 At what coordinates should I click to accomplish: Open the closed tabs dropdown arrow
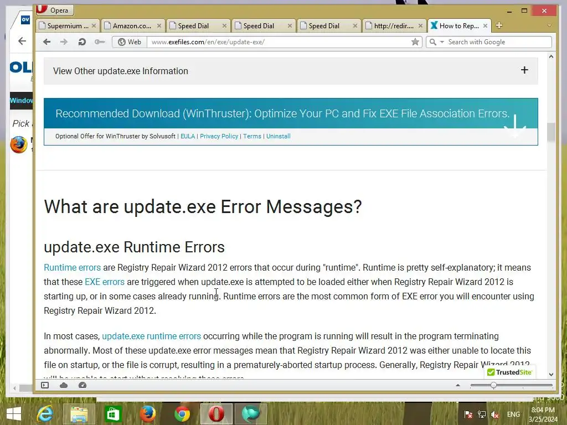click(x=549, y=25)
